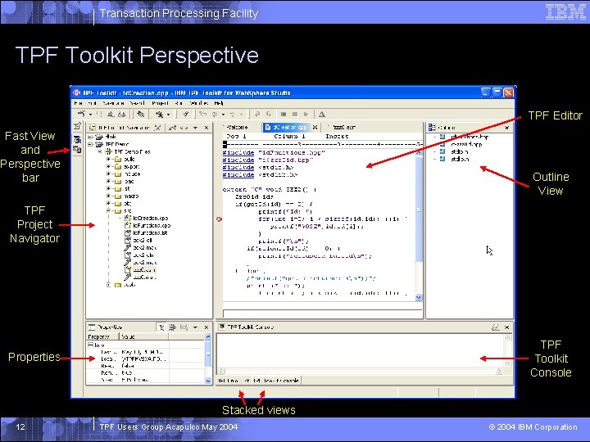Viewport: 590px width, 442px height.
Task: Clear the console using its toolbar icon
Action: [x=495, y=327]
